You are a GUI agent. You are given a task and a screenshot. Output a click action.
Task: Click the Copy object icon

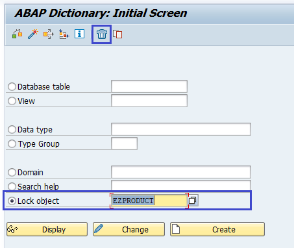pos(117,34)
